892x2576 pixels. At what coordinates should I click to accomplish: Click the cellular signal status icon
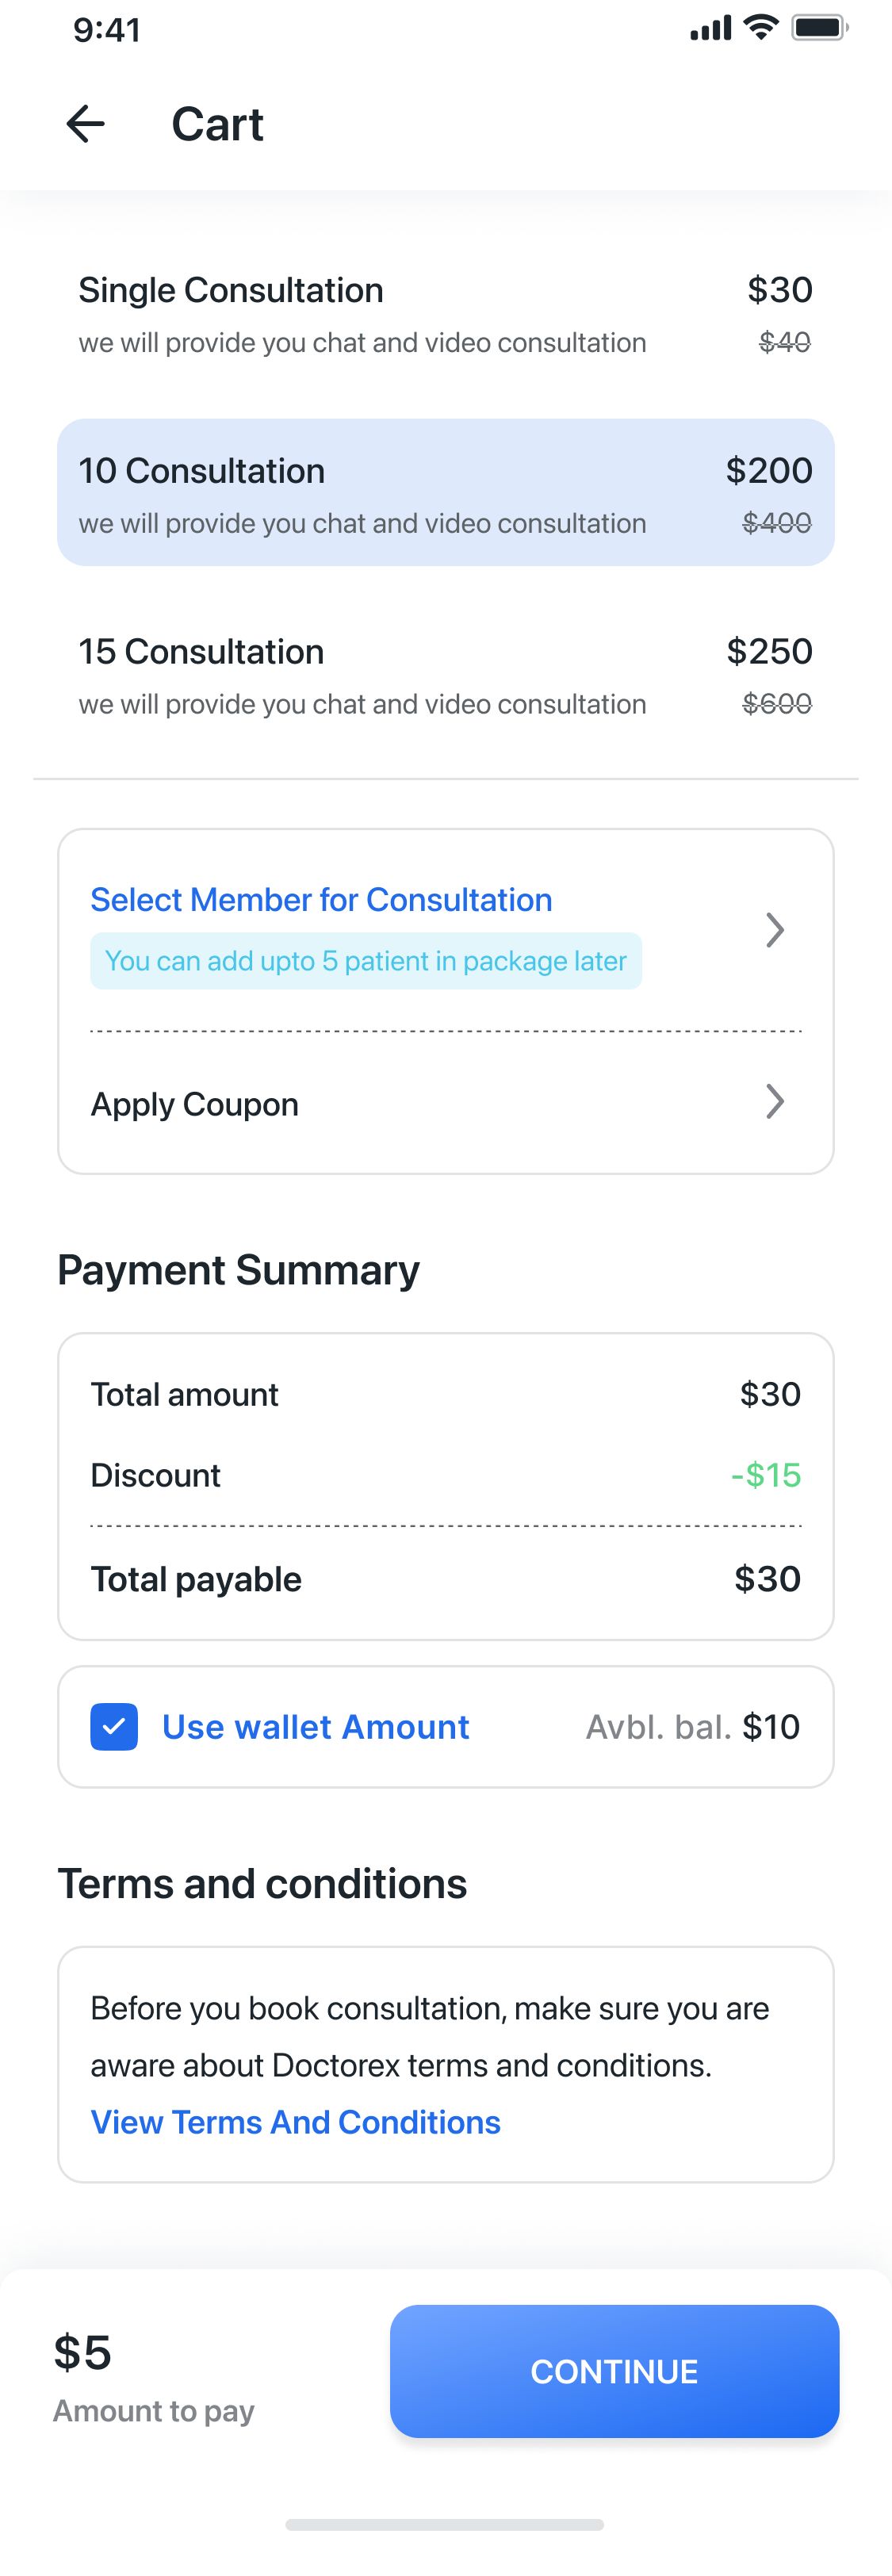[x=710, y=29]
